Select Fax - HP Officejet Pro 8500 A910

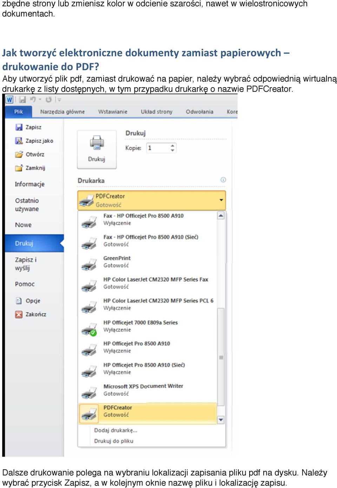[147, 219]
